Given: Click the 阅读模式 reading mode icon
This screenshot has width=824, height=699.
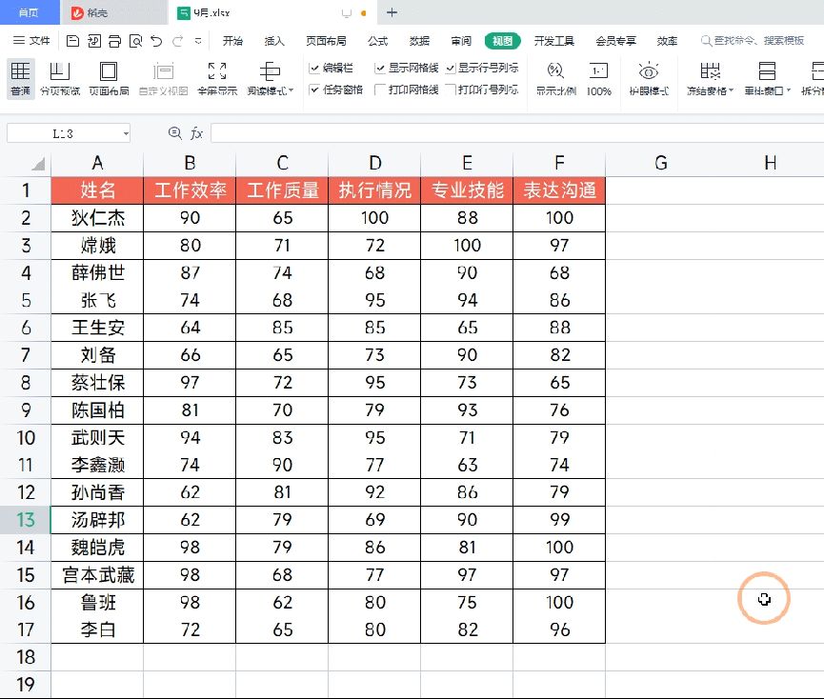Looking at the screenshot, I should [270, 71].
